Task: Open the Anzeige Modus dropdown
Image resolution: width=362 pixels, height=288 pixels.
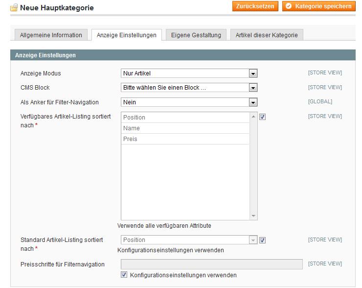Action: click(189, 73)
